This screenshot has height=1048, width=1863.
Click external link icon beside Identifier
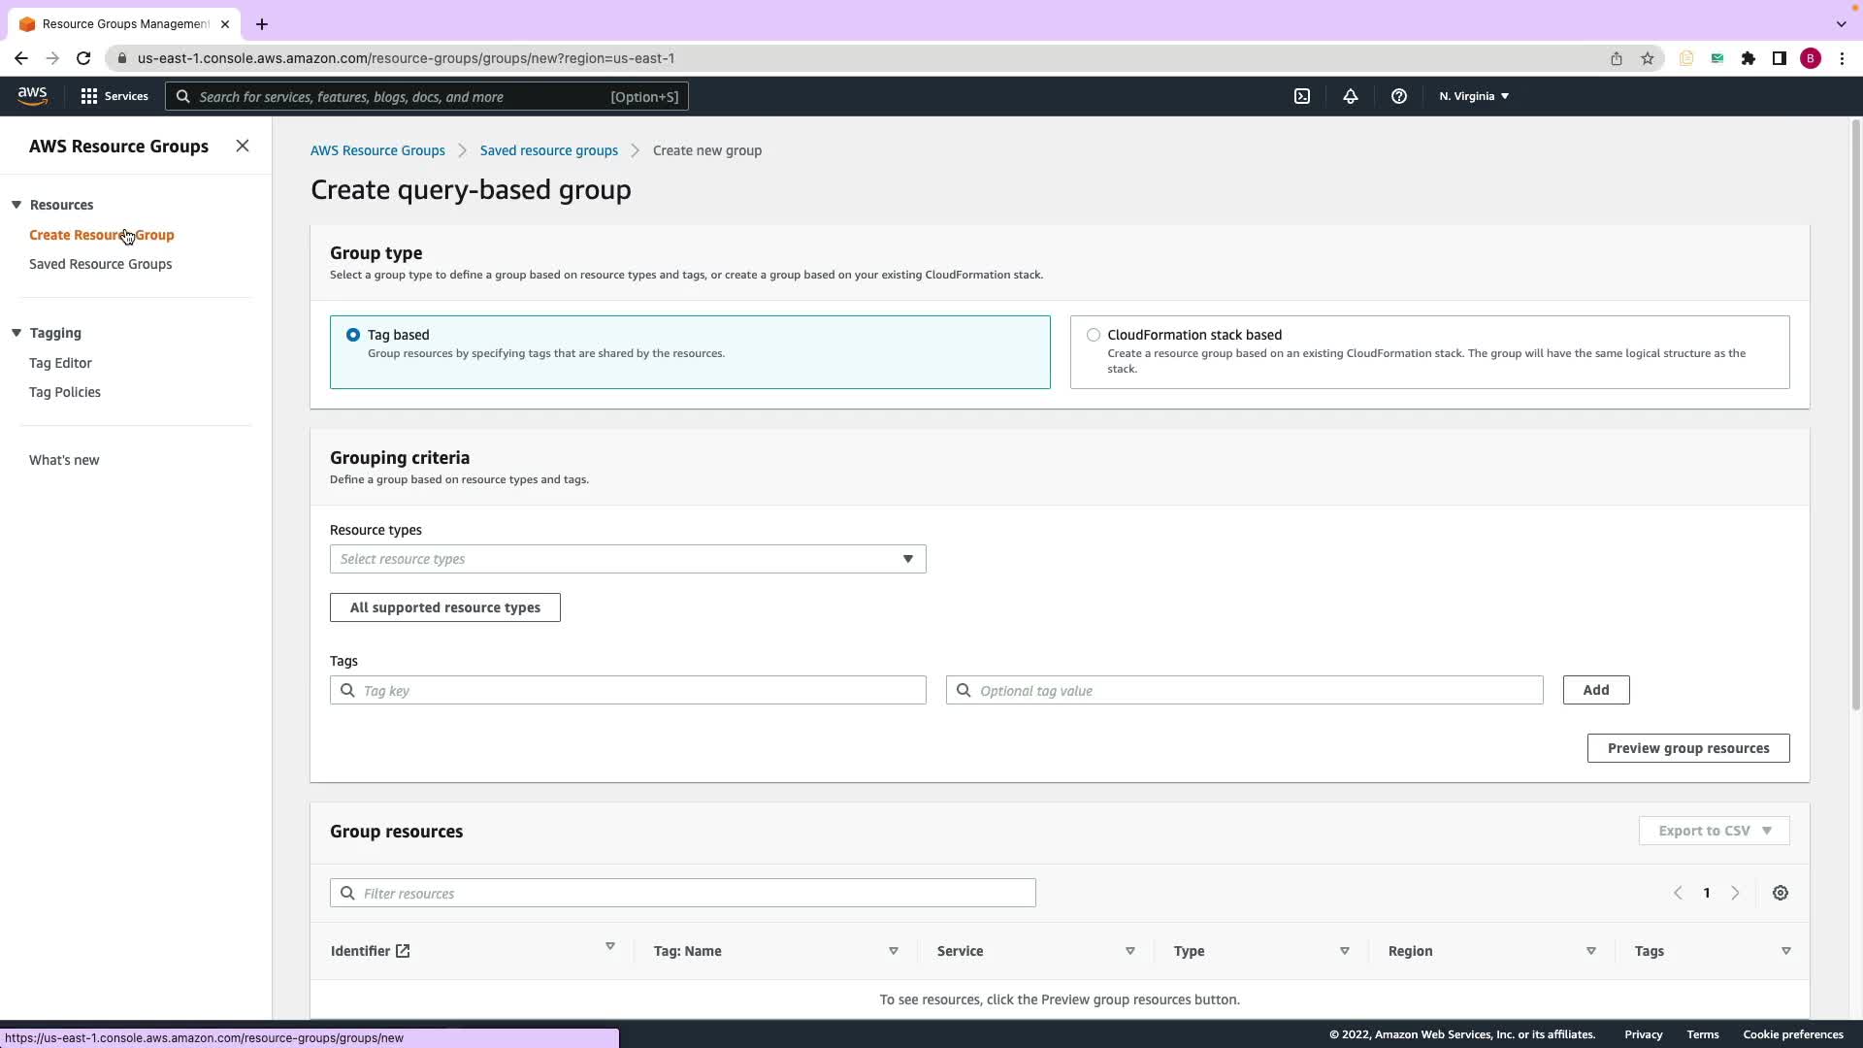pos(403,951)
